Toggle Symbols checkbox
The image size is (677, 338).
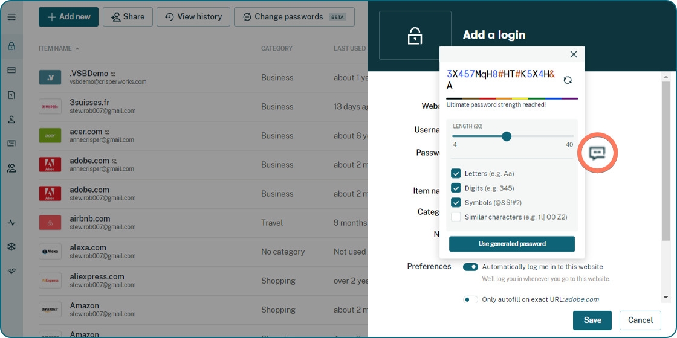(x=456, y=203)
